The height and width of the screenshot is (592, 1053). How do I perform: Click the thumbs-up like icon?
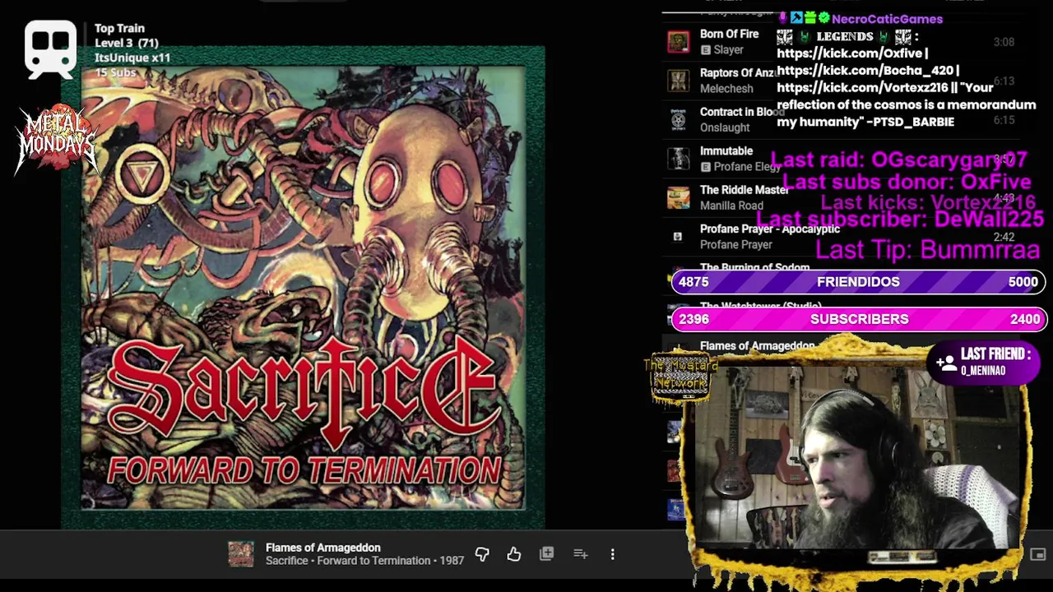pos(514,555)
